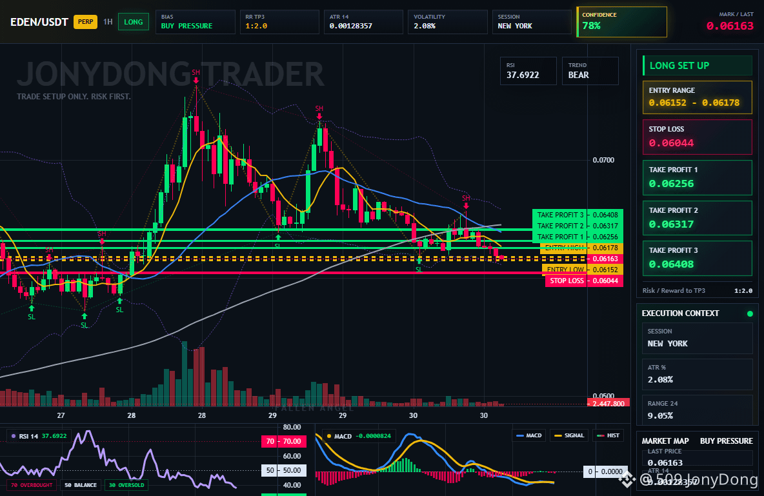Toggle the HIST legend item
This screenshot has width=764, height=496.
click(608, 435)
